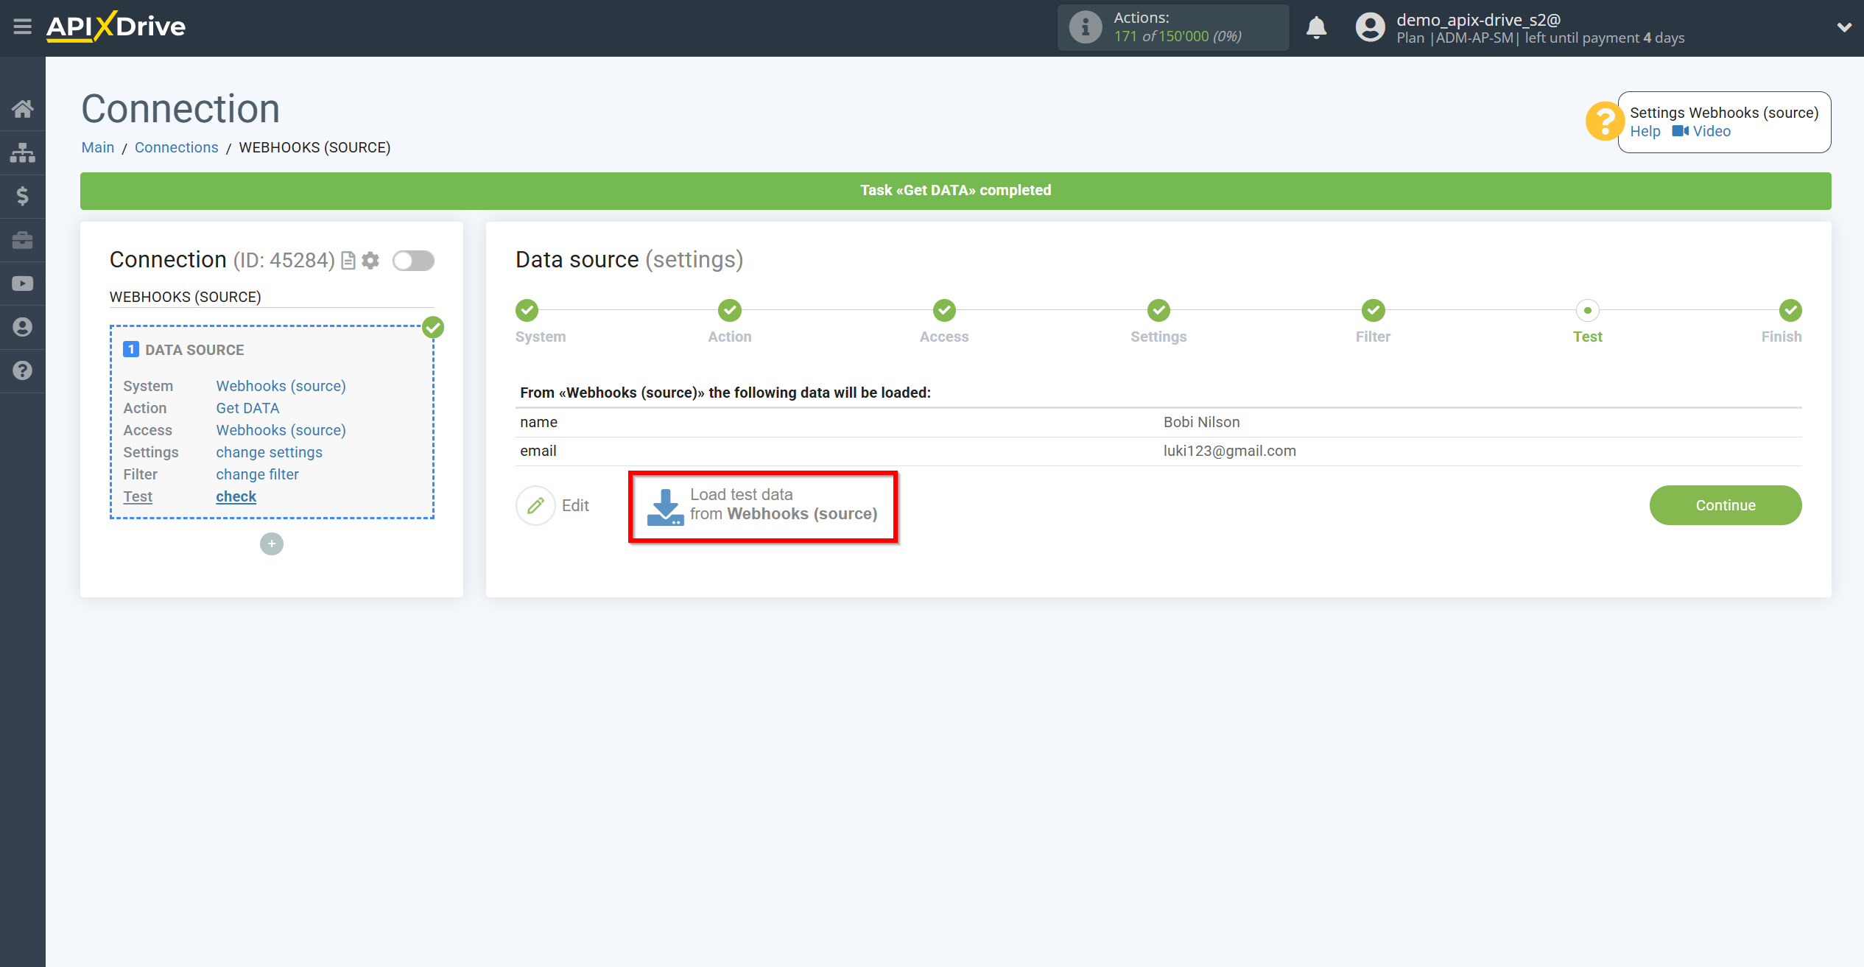Go to the System step

click(527, 311)
